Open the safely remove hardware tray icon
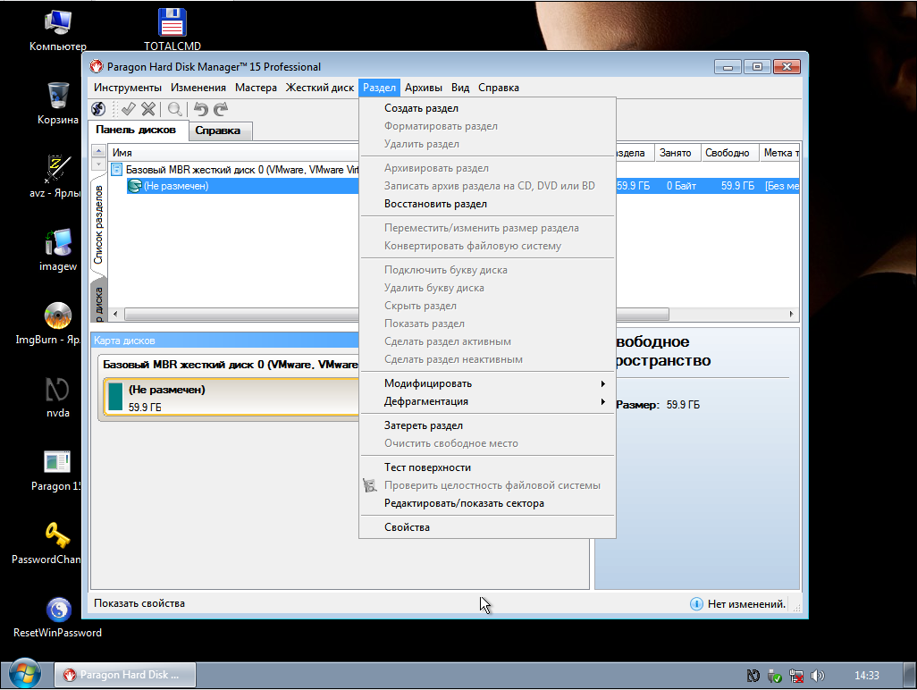This screenshot has height=690, width=917. coord(775,676)
